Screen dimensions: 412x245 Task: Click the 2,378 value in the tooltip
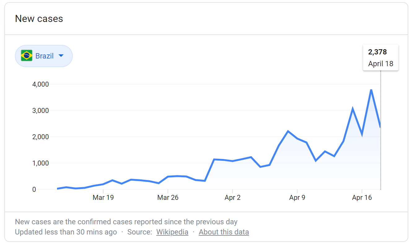pos(377,52)
